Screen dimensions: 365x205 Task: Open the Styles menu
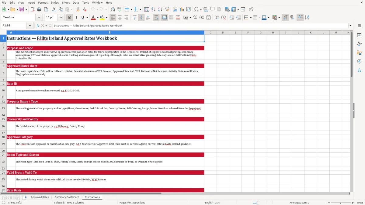[x=55, y=2]
